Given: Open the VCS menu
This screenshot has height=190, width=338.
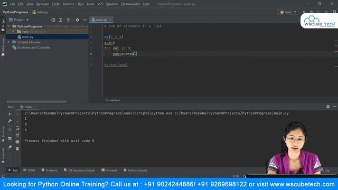Looking at the screenshot, I should coord(100,4).
